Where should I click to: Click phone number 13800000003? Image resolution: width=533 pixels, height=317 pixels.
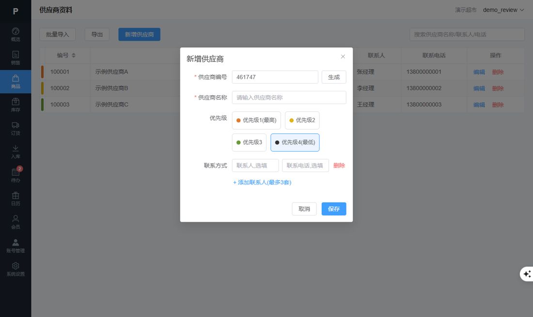(424, 104)
